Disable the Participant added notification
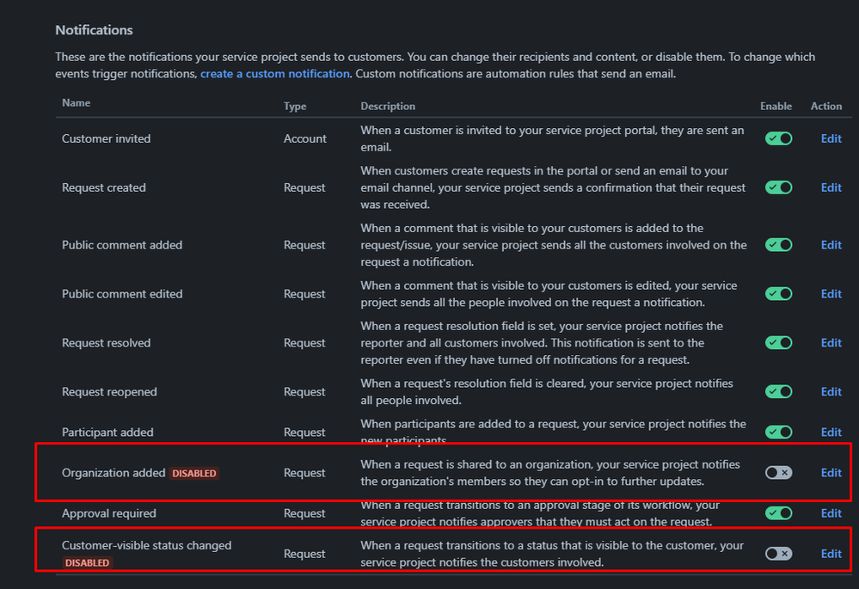 click(x=777, y=432)
